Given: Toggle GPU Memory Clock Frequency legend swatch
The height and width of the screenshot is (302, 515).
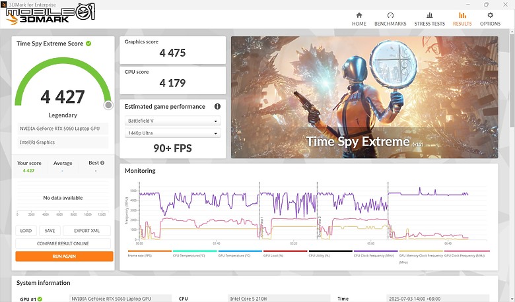Looking at the screenshot, I should [421, 251].
